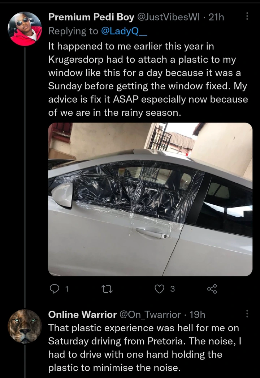This screenshot has height=378, width=260.
Task: Click the like count of 3
Action: tap(172, 289)
